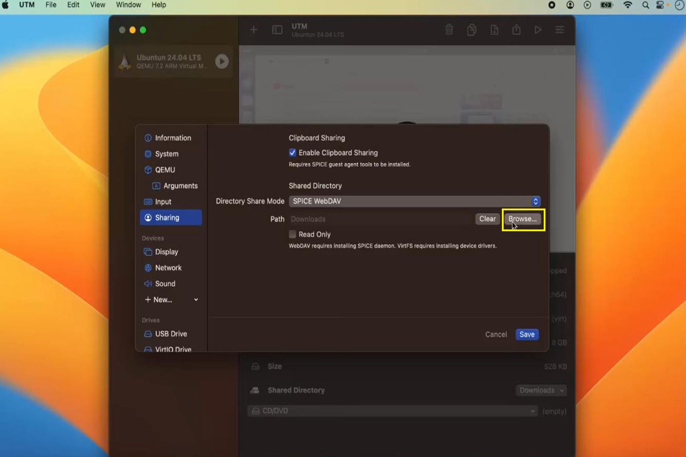Click the Information icon in sidebar
Image resolution: width=686 pixels, height=457 pixels.
click(148, 138)
